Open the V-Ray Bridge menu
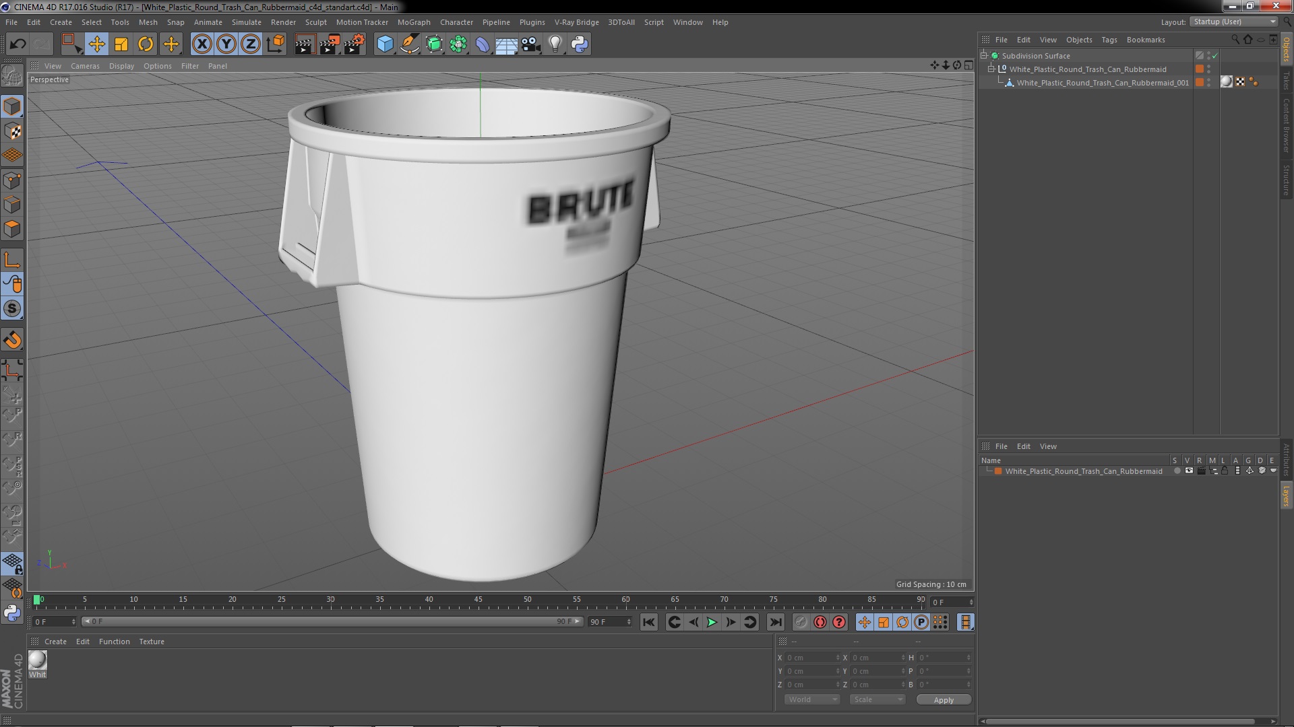1294x727 pixels. coord(576,22)
